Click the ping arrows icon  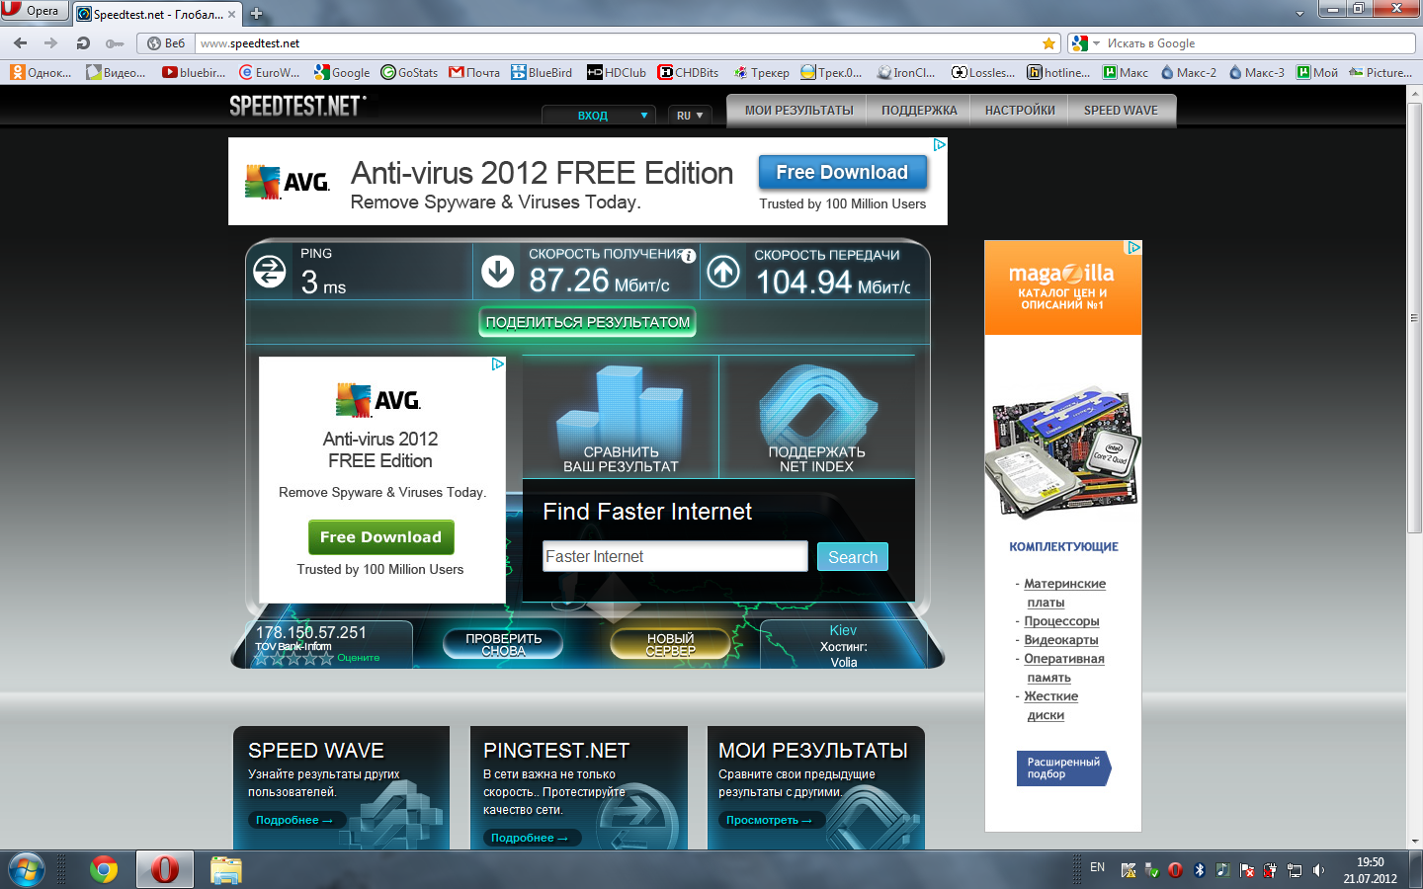click(x=269, y=272)
